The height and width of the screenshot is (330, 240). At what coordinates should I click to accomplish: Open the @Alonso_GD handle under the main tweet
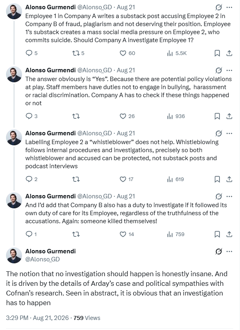[x=43, y=259]
